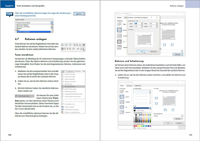Choose 'Alle Rahmenlinien' menu entry
The width and height of the screenshot is (200, 141).
pos(73,86)
